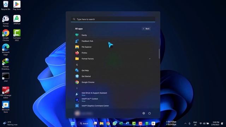Open Intel Driver & Support Assistant
Image resolution: width=226 pixels, height=127 pixels.
[x=113, y=94]
